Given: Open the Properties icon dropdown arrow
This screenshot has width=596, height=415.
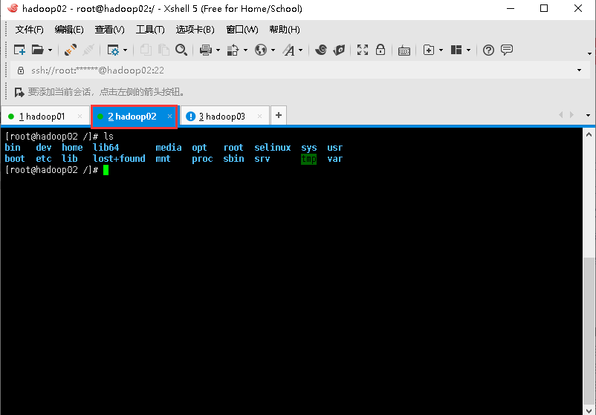Looking at the screenshot, I should (x=126, y=50).
